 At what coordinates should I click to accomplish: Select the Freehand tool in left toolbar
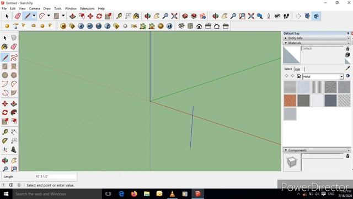(14, 57)
